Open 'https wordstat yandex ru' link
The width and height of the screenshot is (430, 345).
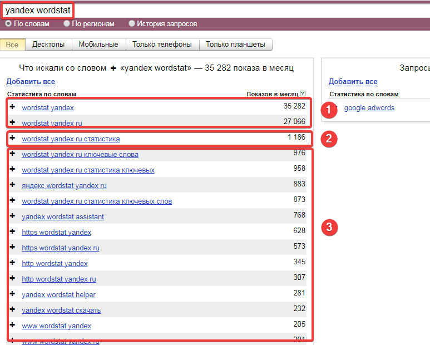tap(61, 248)
